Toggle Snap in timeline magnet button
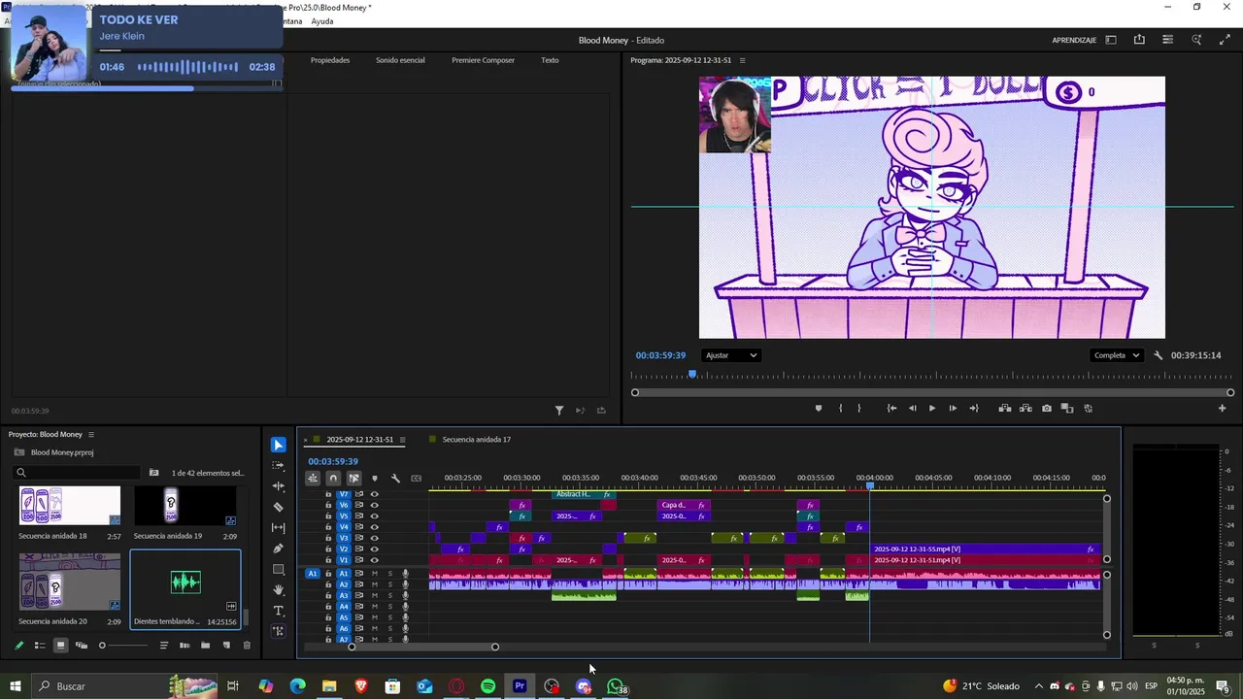Viewport: 1243px width, 699px height. tap(333, 478)
